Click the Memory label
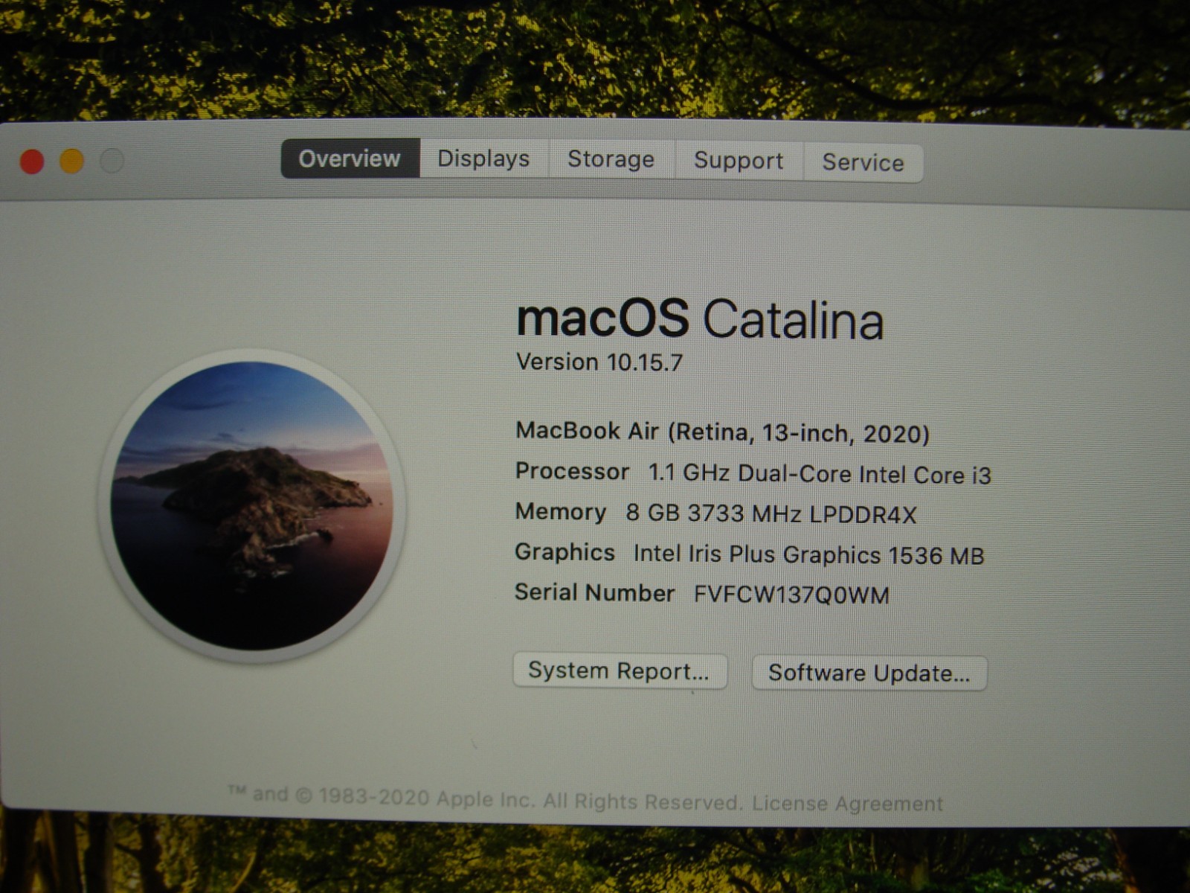1190x893 pixels. pos(561,512)
